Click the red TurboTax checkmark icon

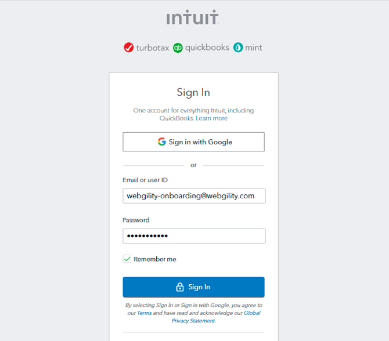[129, 48]
